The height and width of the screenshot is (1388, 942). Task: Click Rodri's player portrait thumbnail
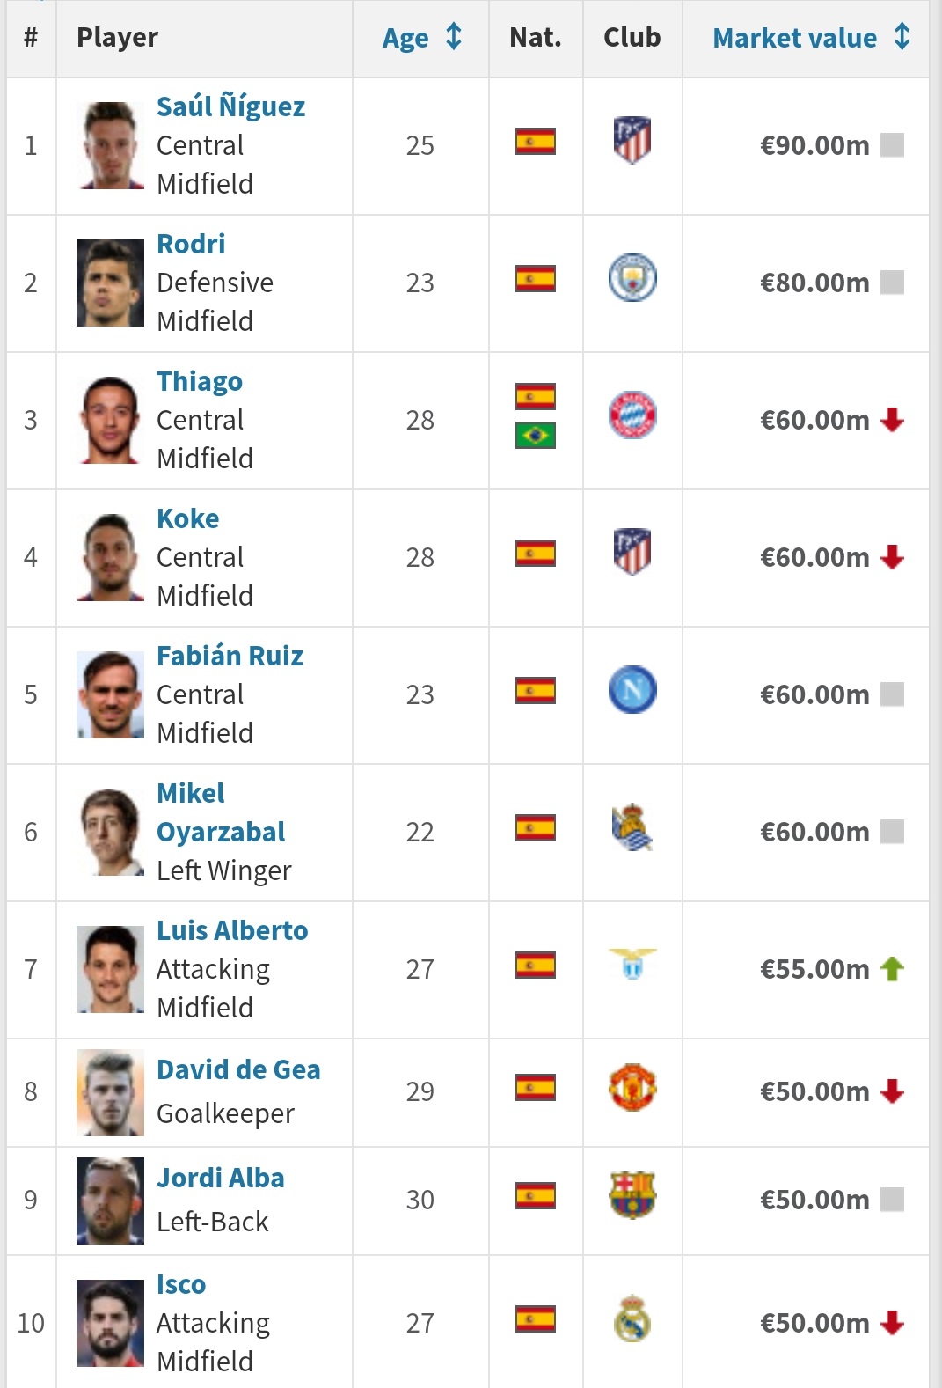(110, 283)
